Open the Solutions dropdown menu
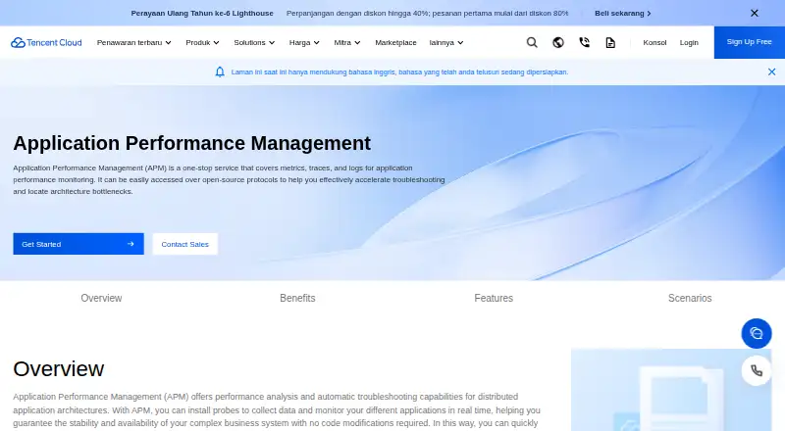Image resolution: width=785 pixels, height=431 pixels. tap(254, 42)
